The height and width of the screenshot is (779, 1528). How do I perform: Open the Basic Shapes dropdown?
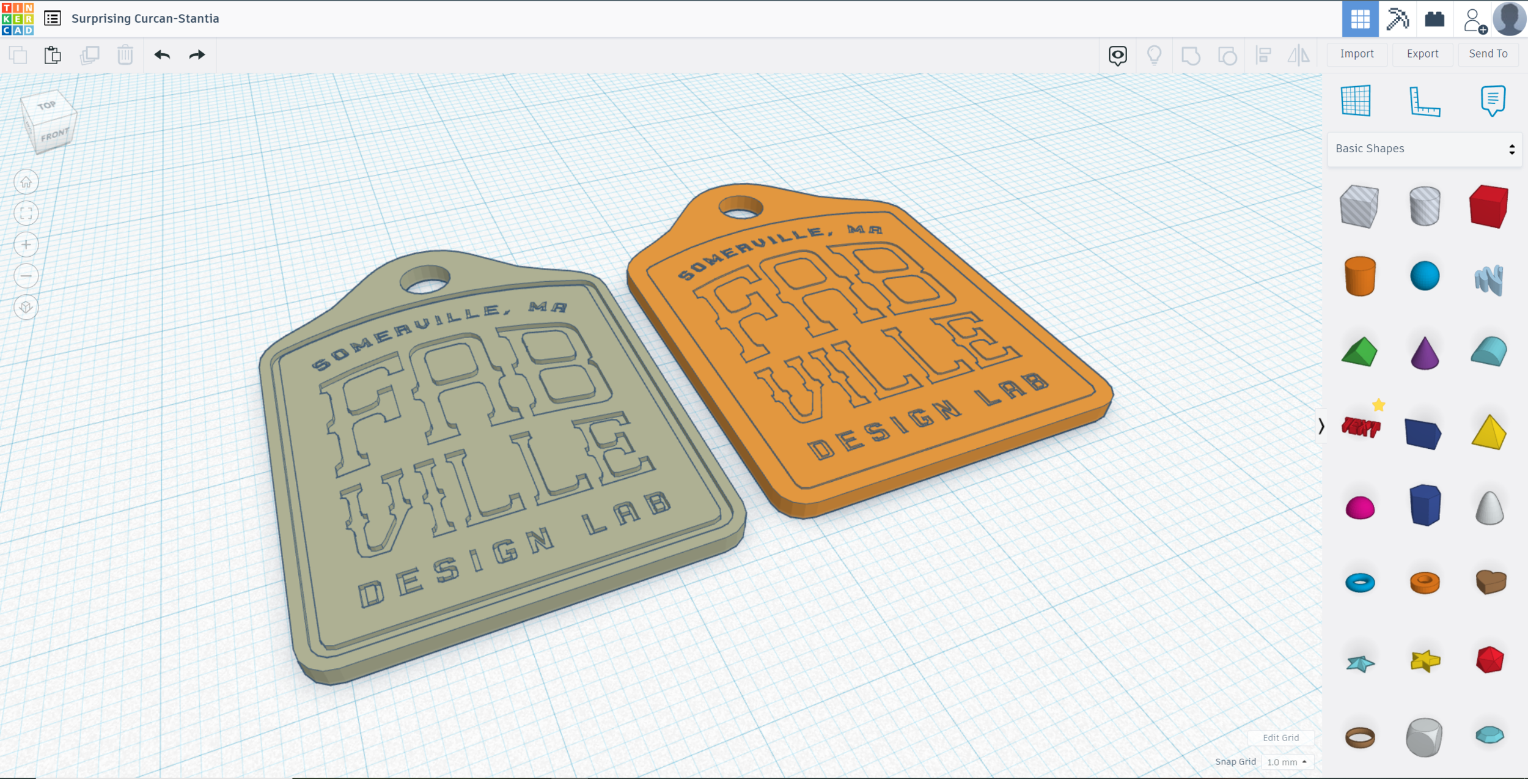[1424, 149]
